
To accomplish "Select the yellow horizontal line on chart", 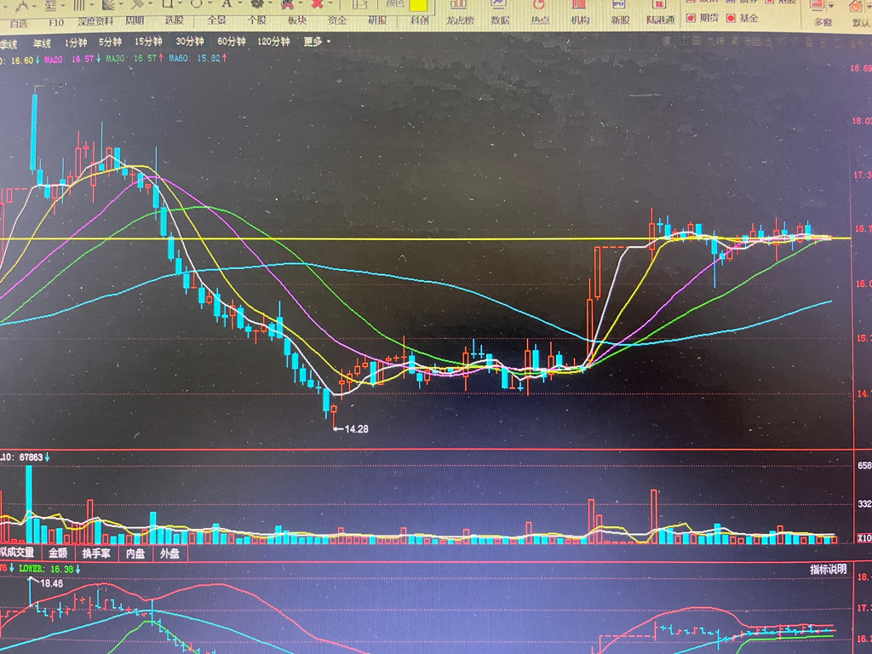I will (x=425, y=238).
